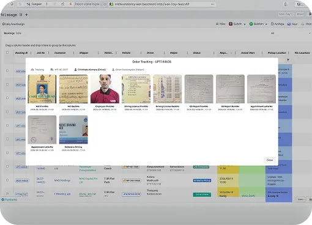Tick the checkbox of the second booking row
This screenshot has width=312, height=225.
click(x=7, y=84)
